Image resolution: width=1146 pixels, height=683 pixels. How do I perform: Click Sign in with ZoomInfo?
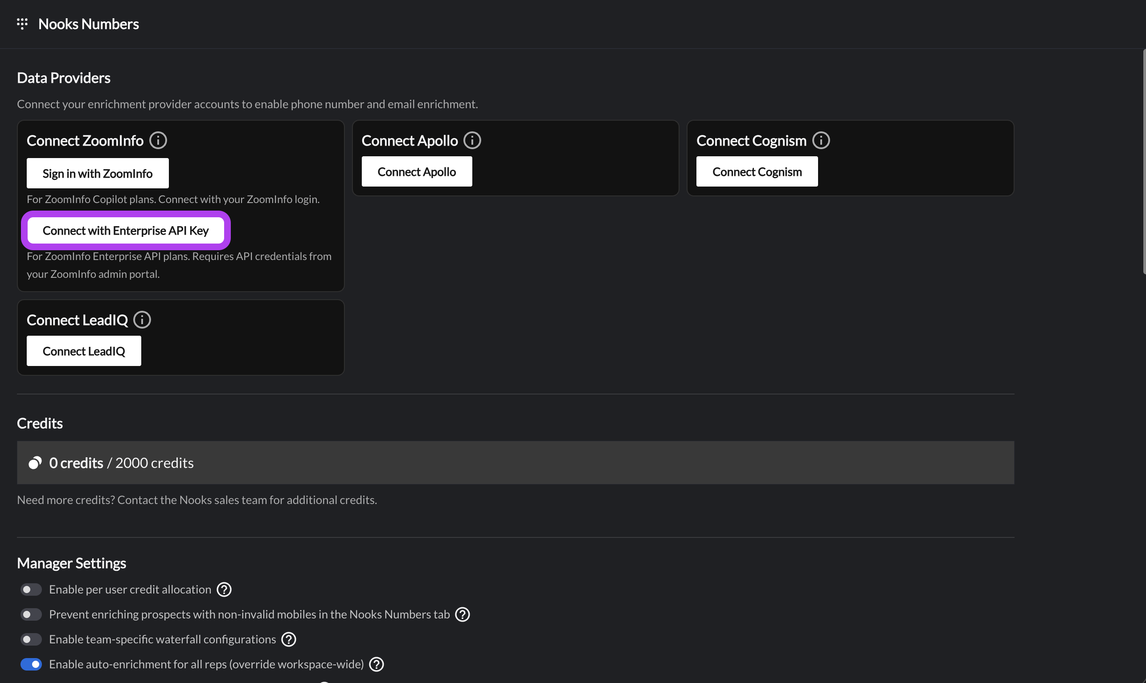(98, 174)
